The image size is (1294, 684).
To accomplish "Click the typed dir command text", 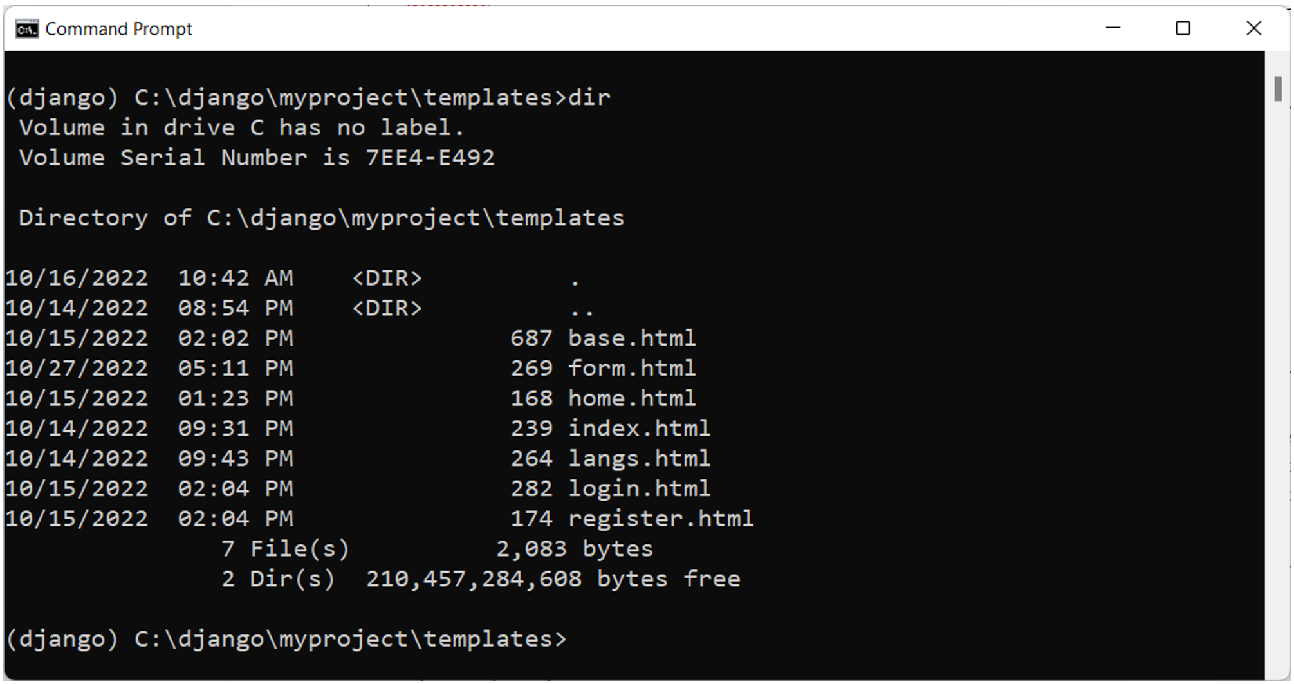I will pyautogui.click(x=589, y=98).
